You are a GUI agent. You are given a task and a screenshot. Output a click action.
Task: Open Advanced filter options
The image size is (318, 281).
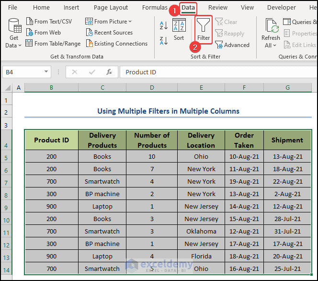pos(232,45)
